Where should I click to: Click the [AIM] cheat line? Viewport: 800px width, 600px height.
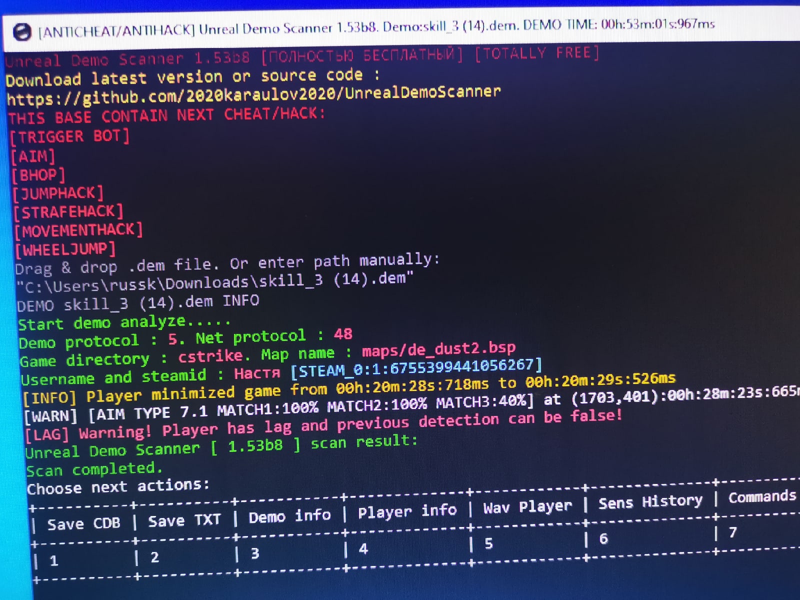point(32,156)
